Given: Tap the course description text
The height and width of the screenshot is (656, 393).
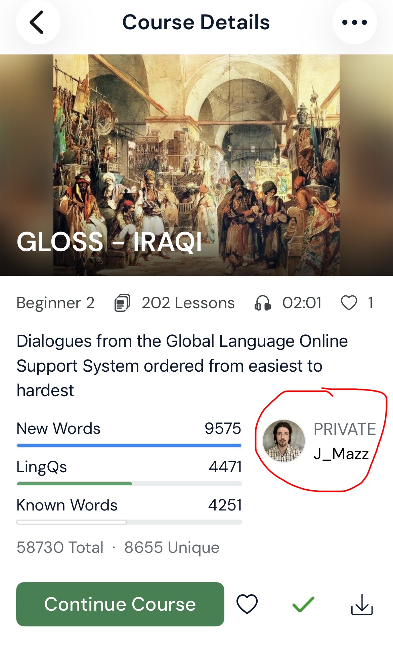Looking at the screenshot, I should coord(182,366).
